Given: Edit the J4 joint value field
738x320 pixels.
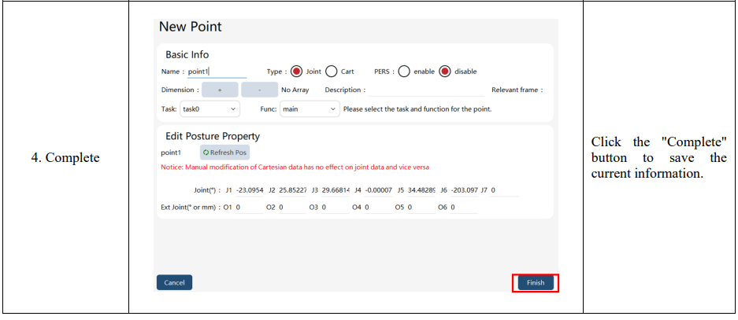Looking at the screenshot, I should 378,190.
